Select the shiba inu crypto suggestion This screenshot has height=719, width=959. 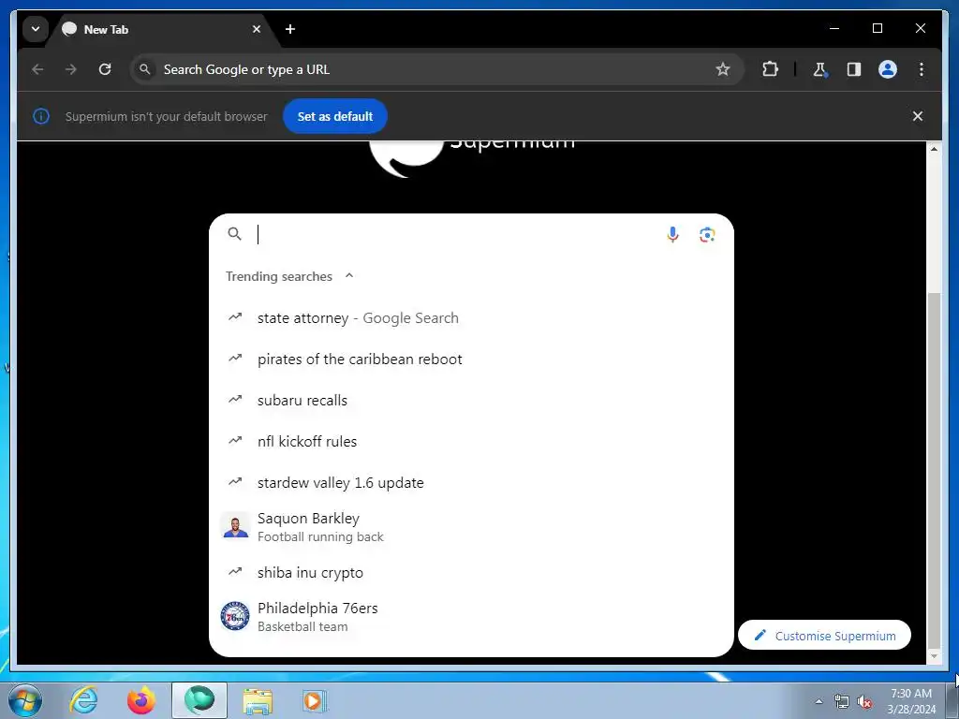(x=471, y=572)
